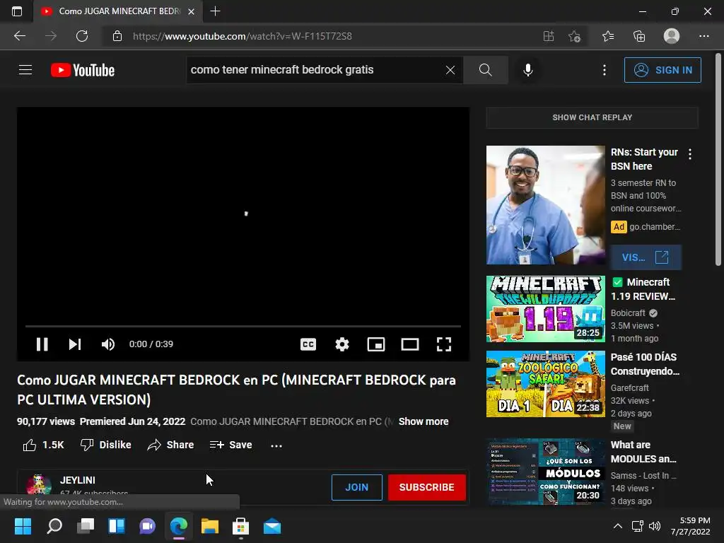
Task: Run search with magnifier button
Action: click(485, 70)
